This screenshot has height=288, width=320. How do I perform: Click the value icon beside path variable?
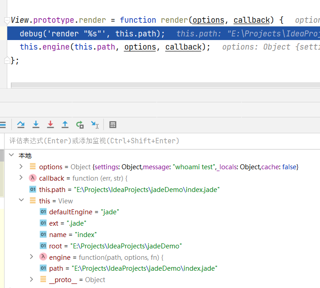click(x=43, y=268)
